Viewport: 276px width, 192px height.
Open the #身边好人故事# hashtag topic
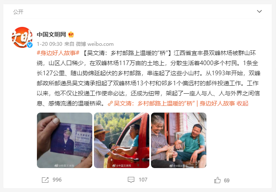pos(58,53)
